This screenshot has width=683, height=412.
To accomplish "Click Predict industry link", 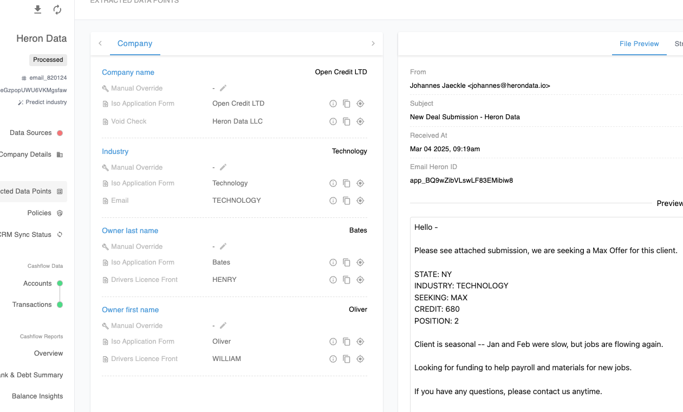I will 42,102.
